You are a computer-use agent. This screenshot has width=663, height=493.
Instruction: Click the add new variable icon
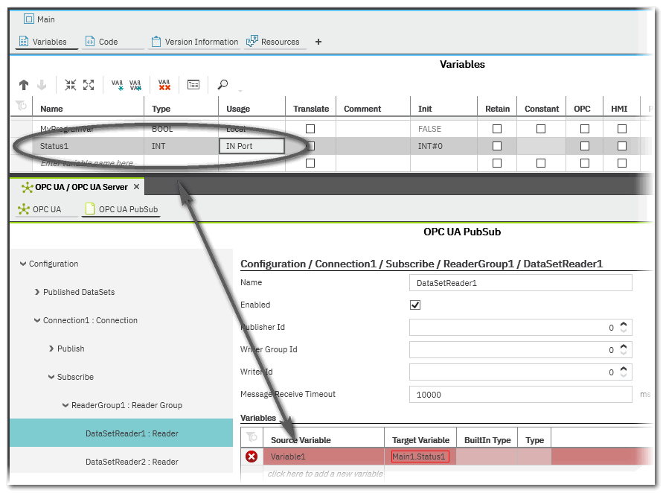tap(117, 85)
